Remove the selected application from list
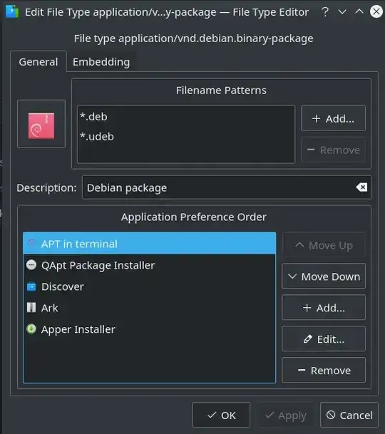385x434 pixels. tap(324, 370)
